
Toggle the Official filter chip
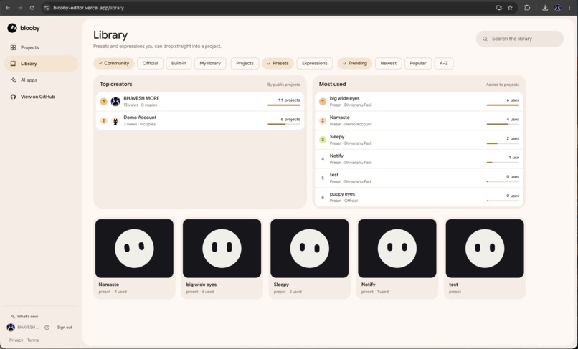pos(150,63)
